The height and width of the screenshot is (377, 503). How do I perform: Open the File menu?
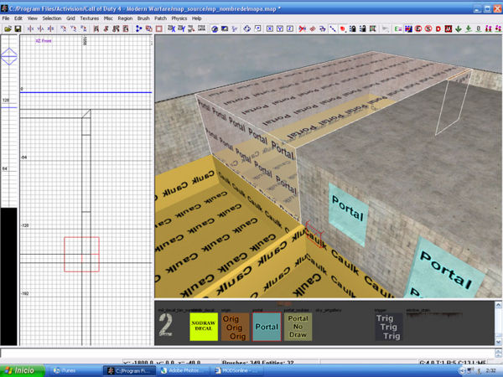(6, 18)
